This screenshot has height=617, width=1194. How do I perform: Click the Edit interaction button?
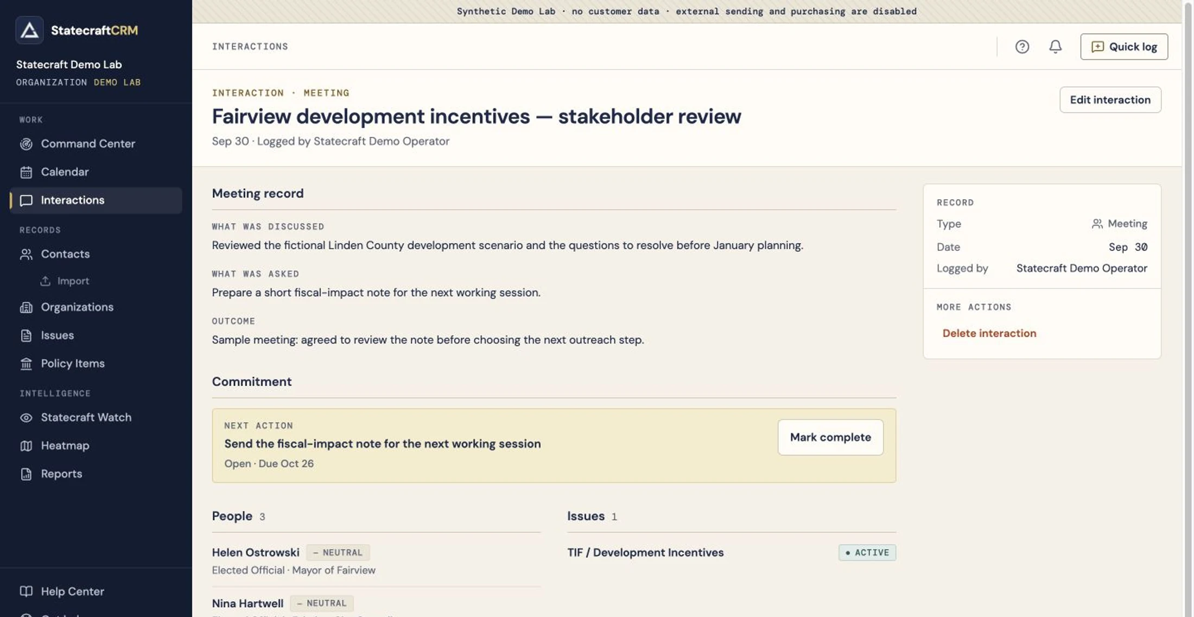pos(1110,100)
